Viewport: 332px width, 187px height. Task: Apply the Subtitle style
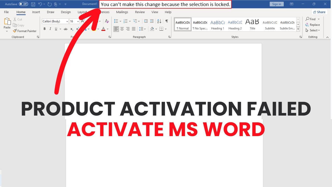point(270,24)
